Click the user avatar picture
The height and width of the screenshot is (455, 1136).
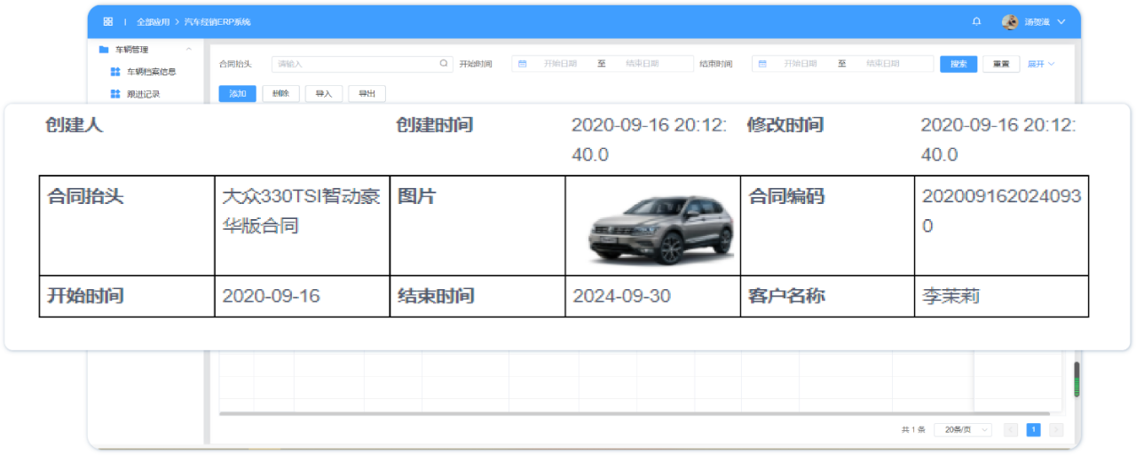coord(1010,21)
